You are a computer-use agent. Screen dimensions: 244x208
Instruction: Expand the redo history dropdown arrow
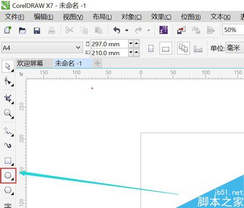tap(149, 30)
